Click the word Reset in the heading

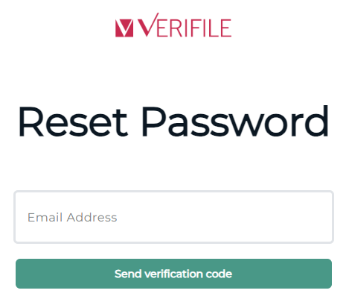[x=73, y=122]
